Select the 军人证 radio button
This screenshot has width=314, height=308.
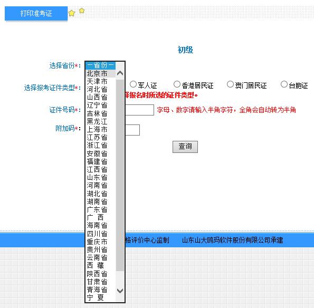(x=133, y=84)
